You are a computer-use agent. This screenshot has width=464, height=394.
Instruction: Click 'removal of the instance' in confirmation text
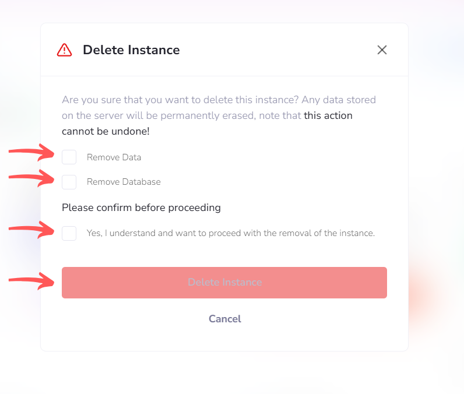click(x=326, y=233)
